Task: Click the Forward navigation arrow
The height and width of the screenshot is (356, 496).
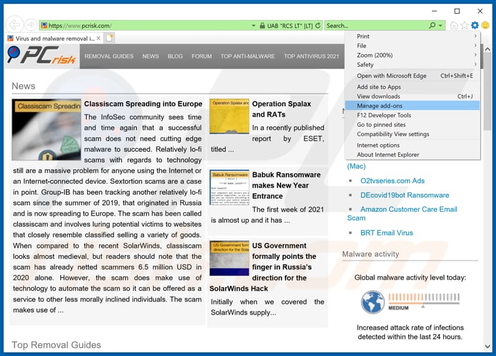Action: pyautogui.click(x=30, y=25)
